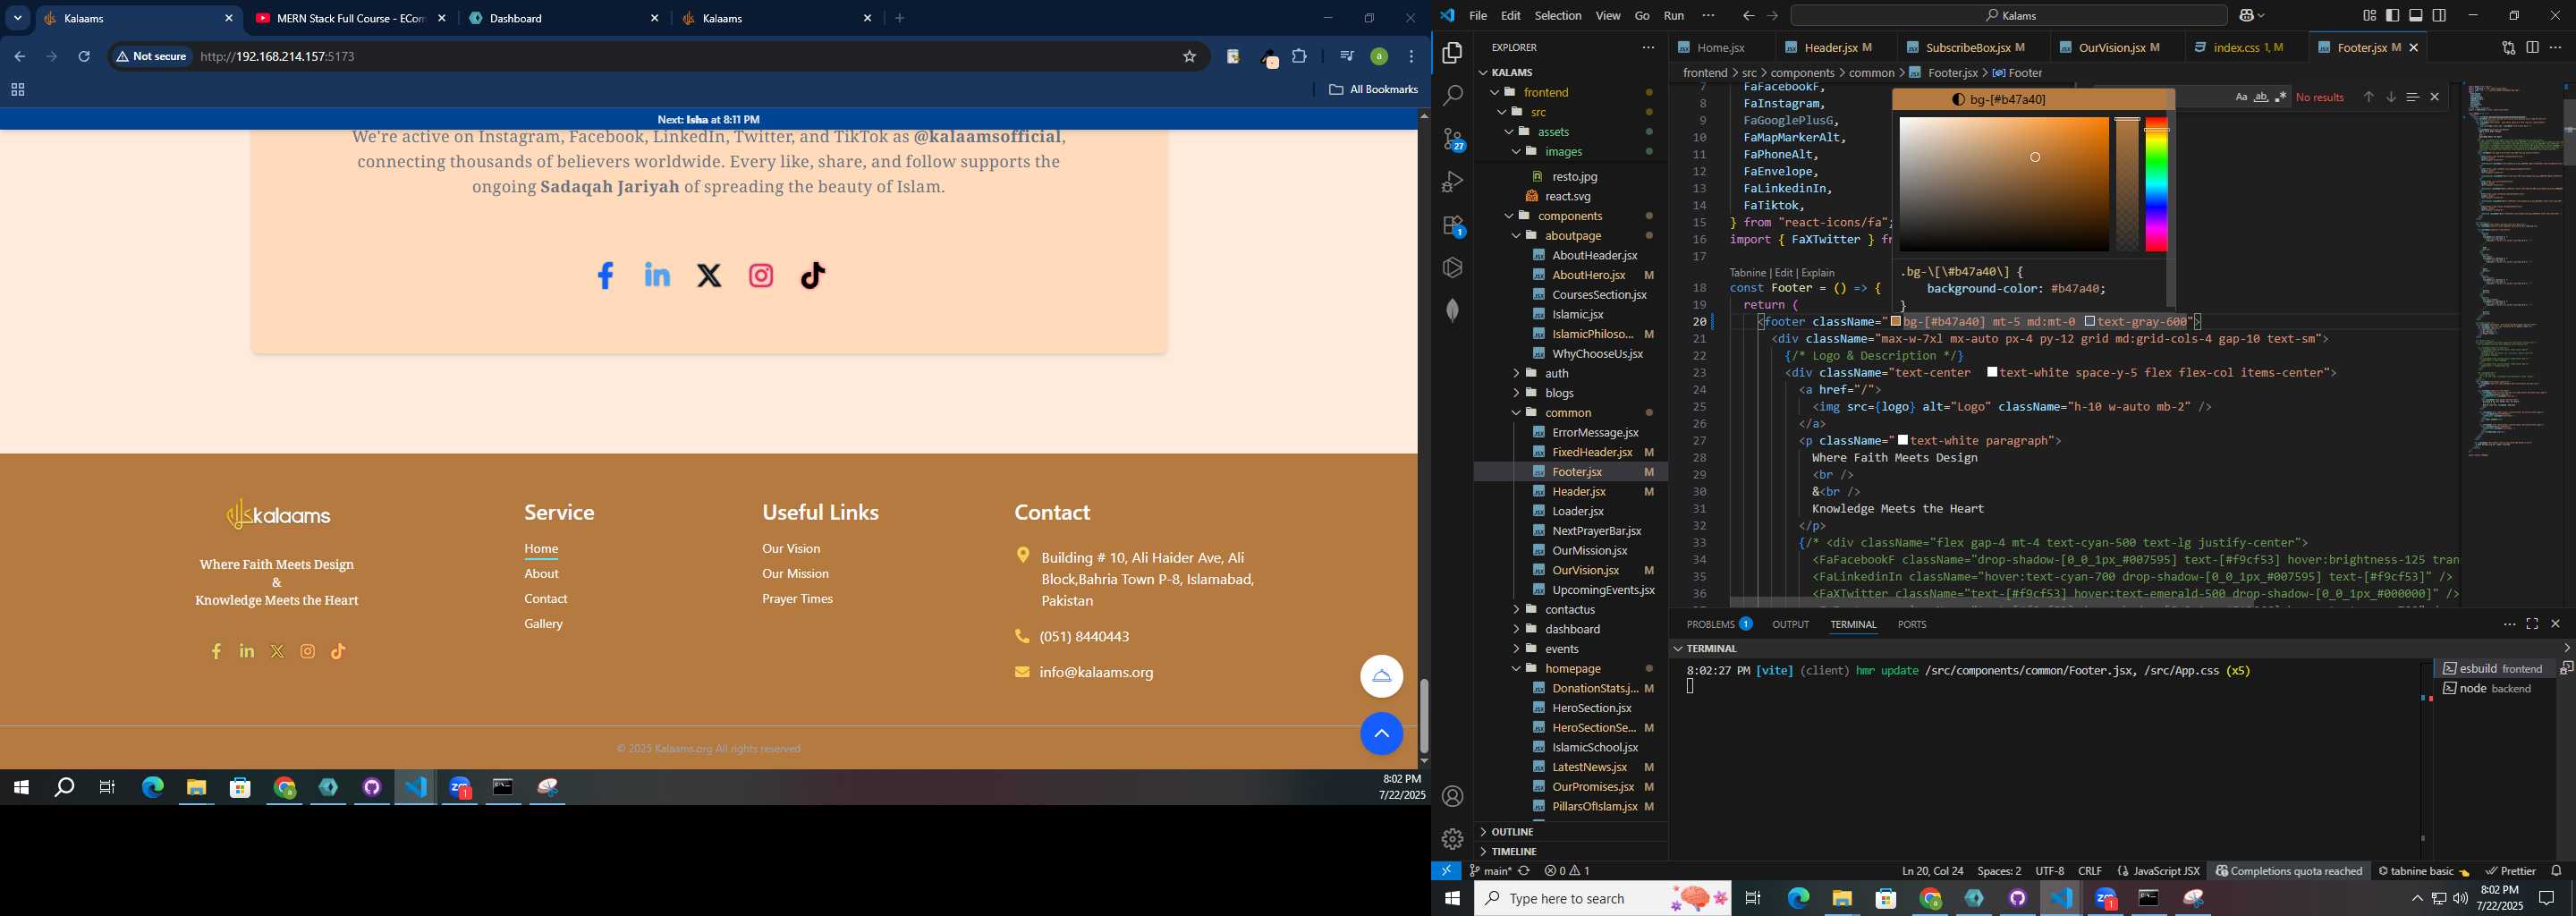The height and width of the screenshot is (916, 2576).
Task: Reload the Kalaams page in Chrome
Action: pos(84,57)
